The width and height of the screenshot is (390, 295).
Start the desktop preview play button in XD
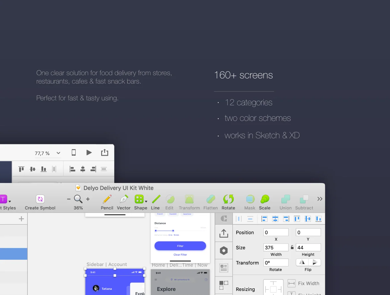click(x=89, y=152)
